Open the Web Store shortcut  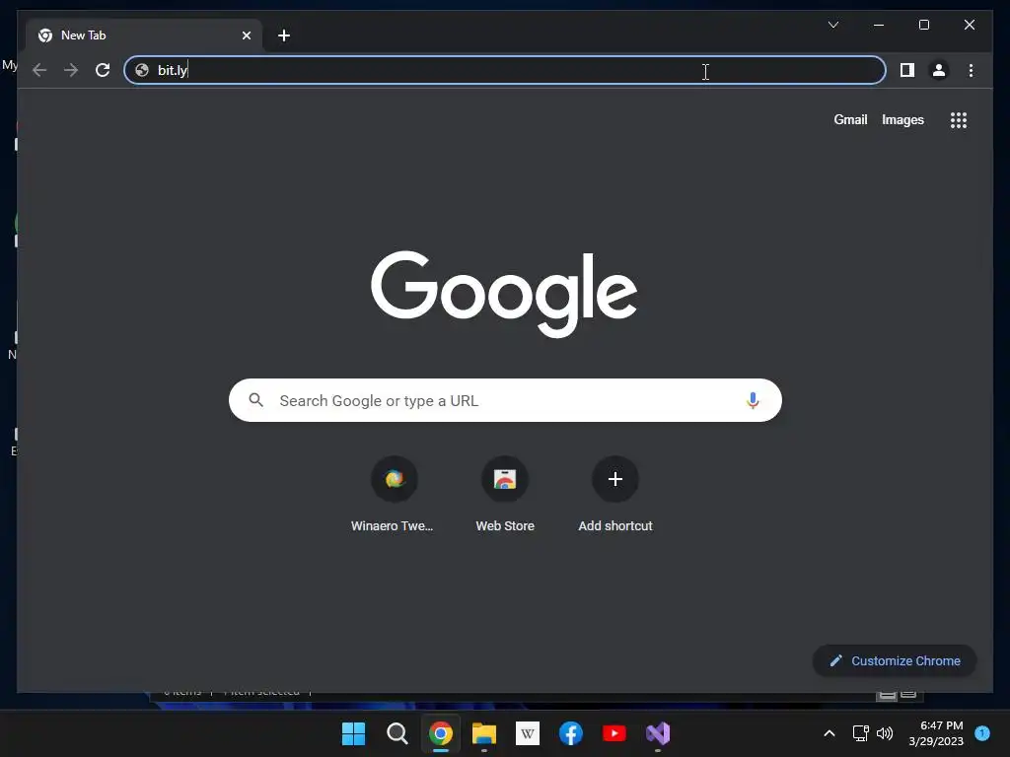pyautogui.click(x=505, y=495)
